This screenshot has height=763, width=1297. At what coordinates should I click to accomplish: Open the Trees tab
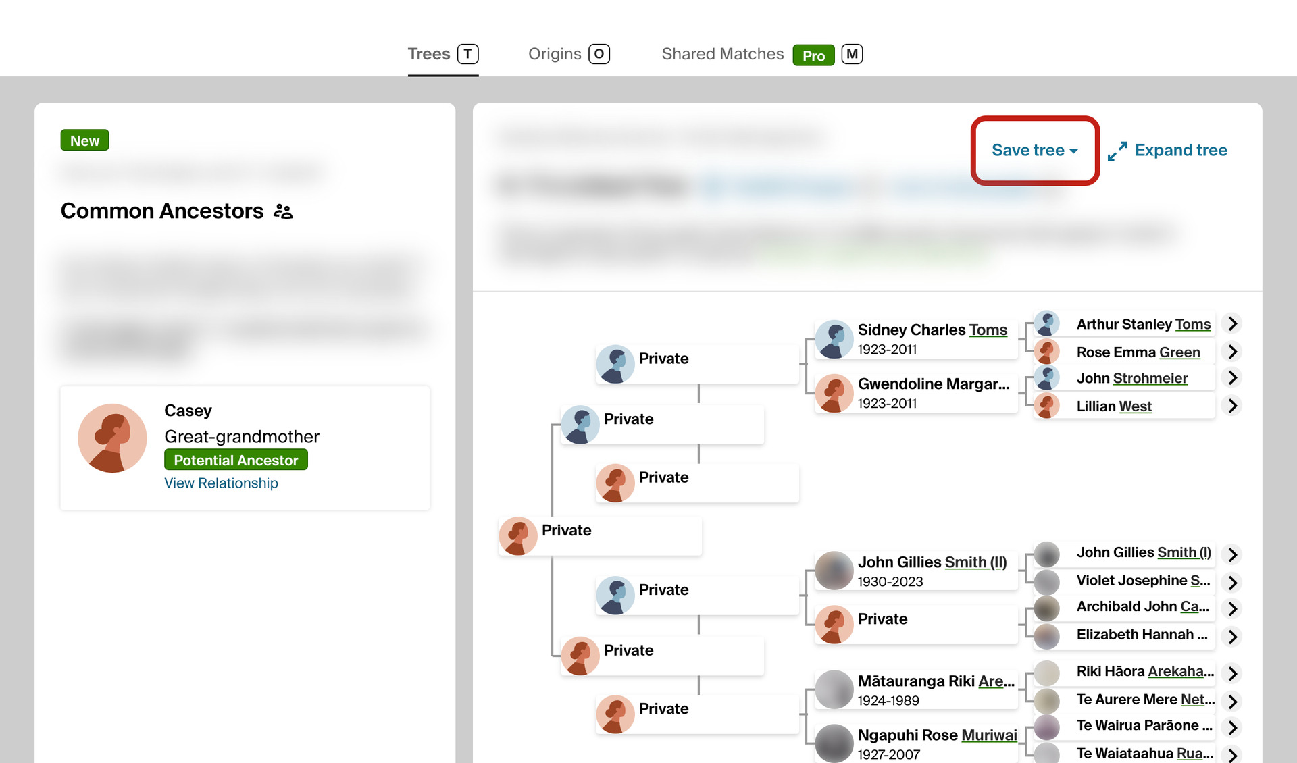click(x=443, y=54)
